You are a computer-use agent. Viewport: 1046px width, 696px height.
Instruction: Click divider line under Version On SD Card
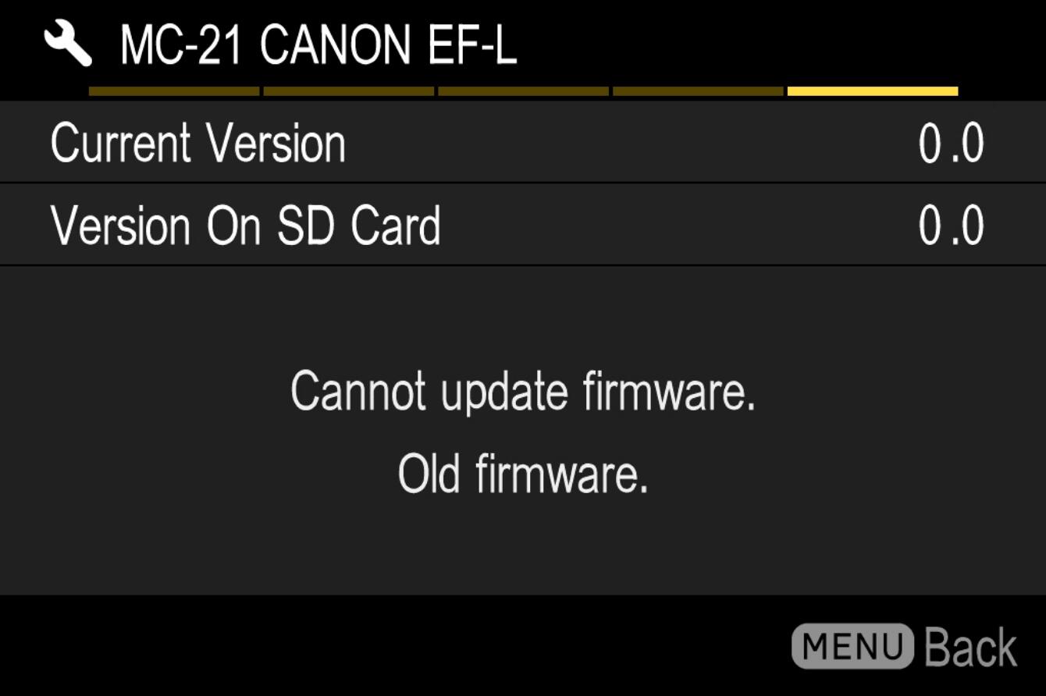(x=523, y=265)
